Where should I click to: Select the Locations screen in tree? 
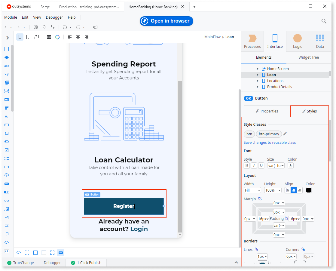point(275,81)
